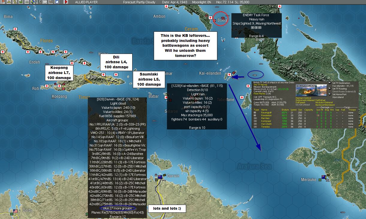This screenshot has height=219, width=366.
Task: Click 'plus 27 more groups' in Darwin tooltip
Action: point(118,208)
